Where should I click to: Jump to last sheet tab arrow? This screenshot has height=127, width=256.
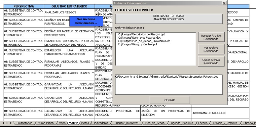tap(11, 123)
